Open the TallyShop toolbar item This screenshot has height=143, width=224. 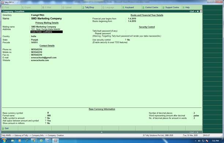[x=88, y=7]
